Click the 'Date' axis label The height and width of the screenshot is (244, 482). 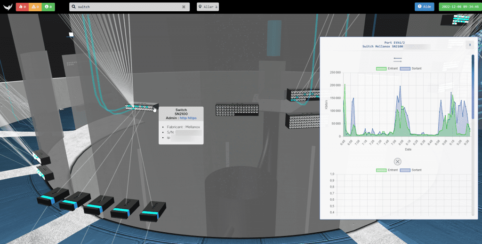(408, 149)
